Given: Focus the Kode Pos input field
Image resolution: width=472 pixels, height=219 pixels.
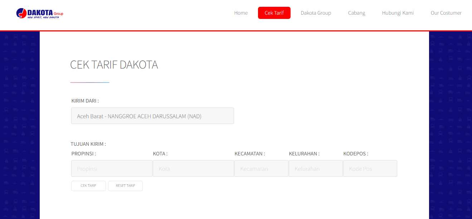Looking at the screenshot, I should [x=370, y=168].
